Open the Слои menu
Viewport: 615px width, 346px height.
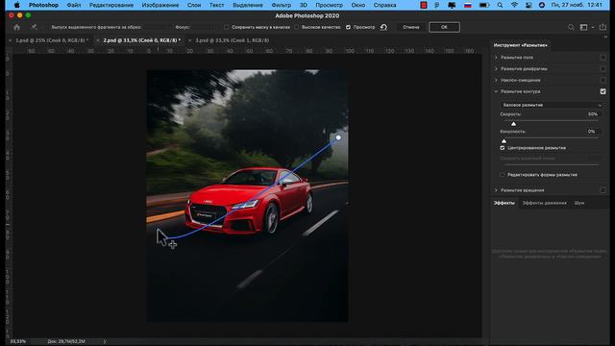coord(194,5)
